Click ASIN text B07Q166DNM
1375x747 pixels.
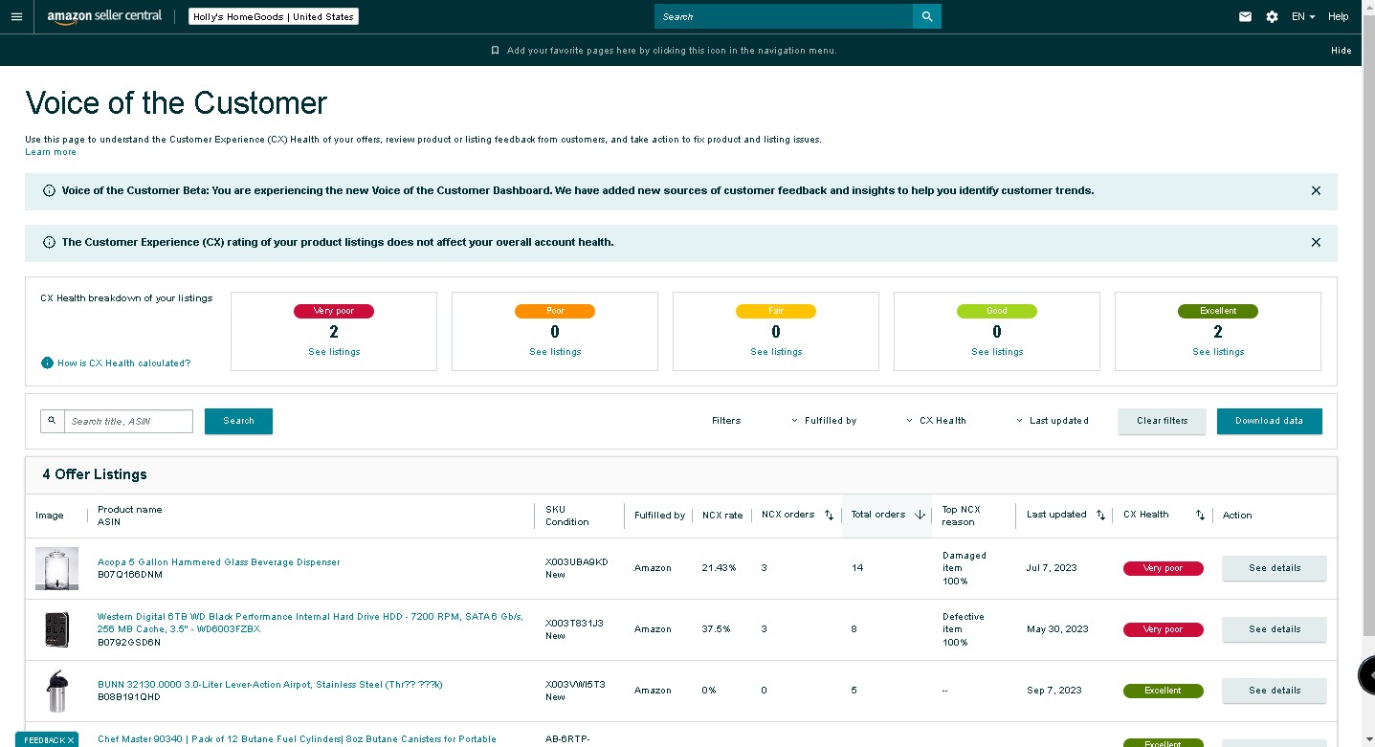(x=130, y=575)
